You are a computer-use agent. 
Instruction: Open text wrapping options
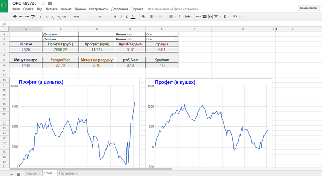[188, 17]
